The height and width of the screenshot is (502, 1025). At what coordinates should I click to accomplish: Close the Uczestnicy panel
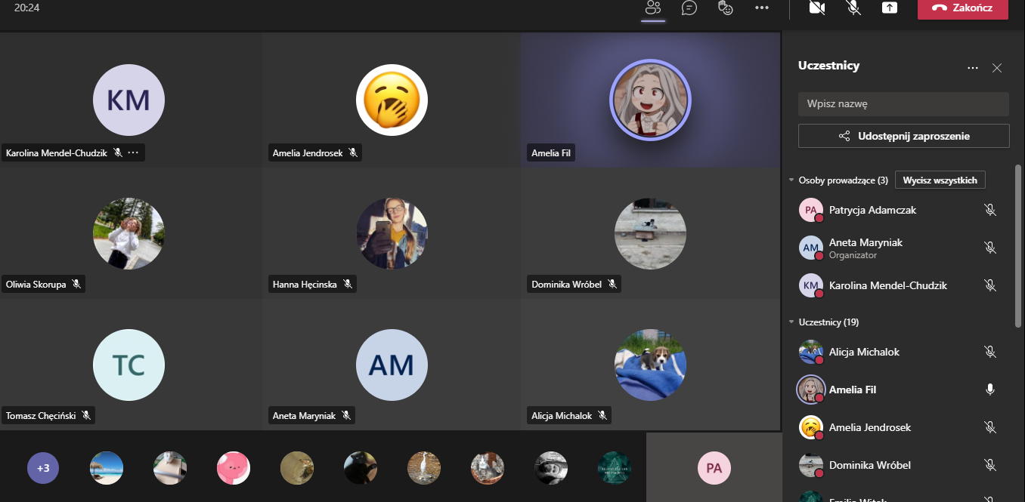[997, 68]
